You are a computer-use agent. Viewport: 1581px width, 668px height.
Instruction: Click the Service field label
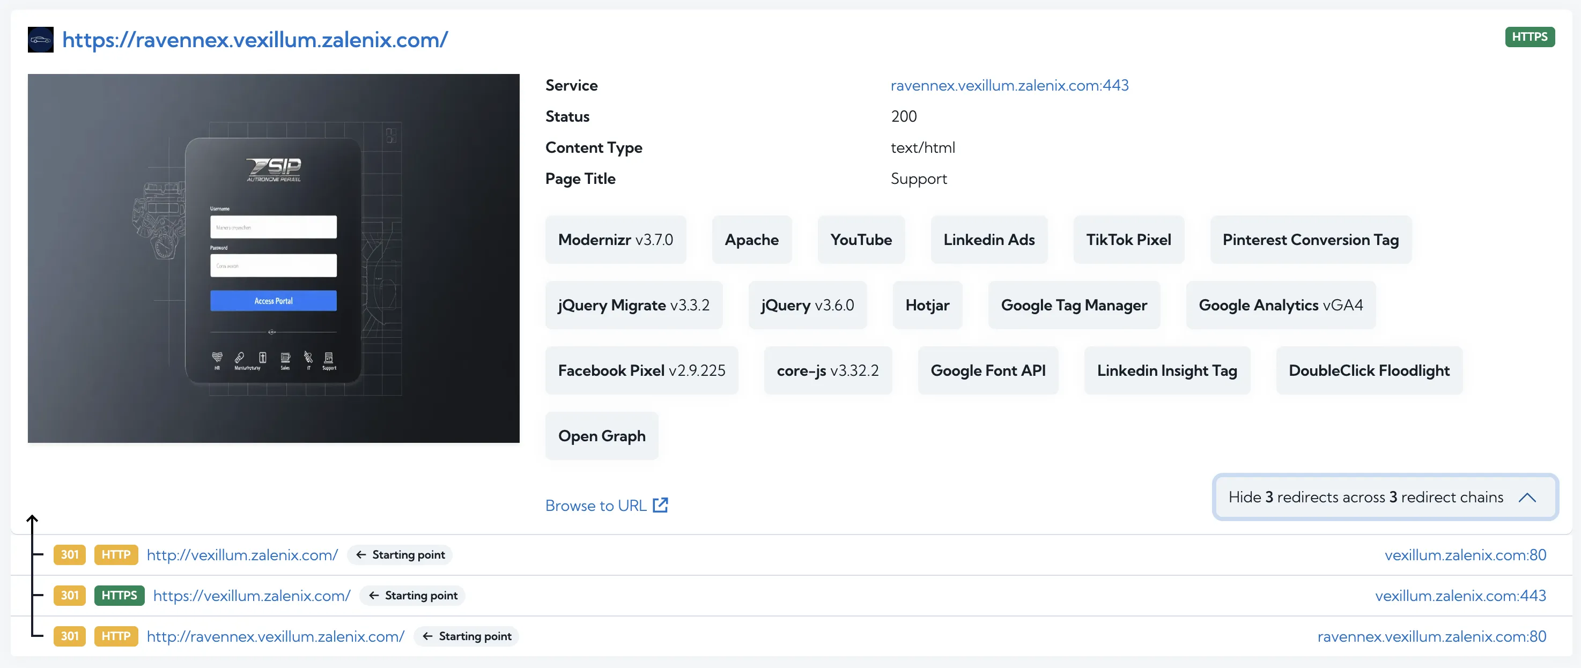(571, 85)
